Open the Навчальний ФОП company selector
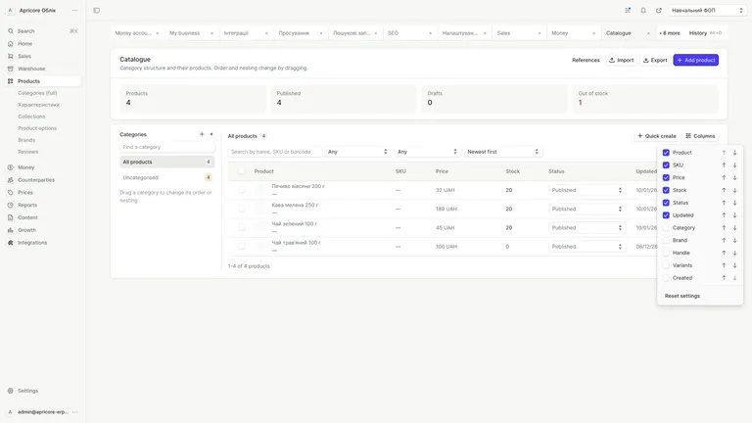 (x=707, y=10)
